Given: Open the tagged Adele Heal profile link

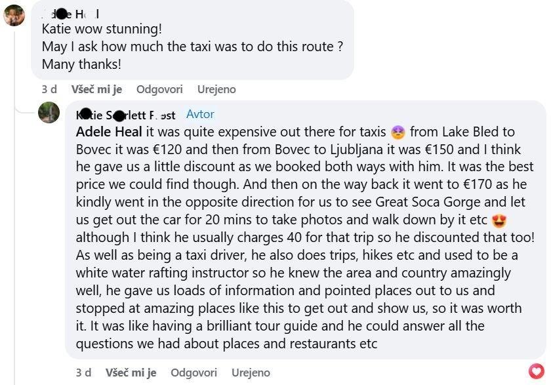Looking at the screenshot, I should tap(109, 132).
